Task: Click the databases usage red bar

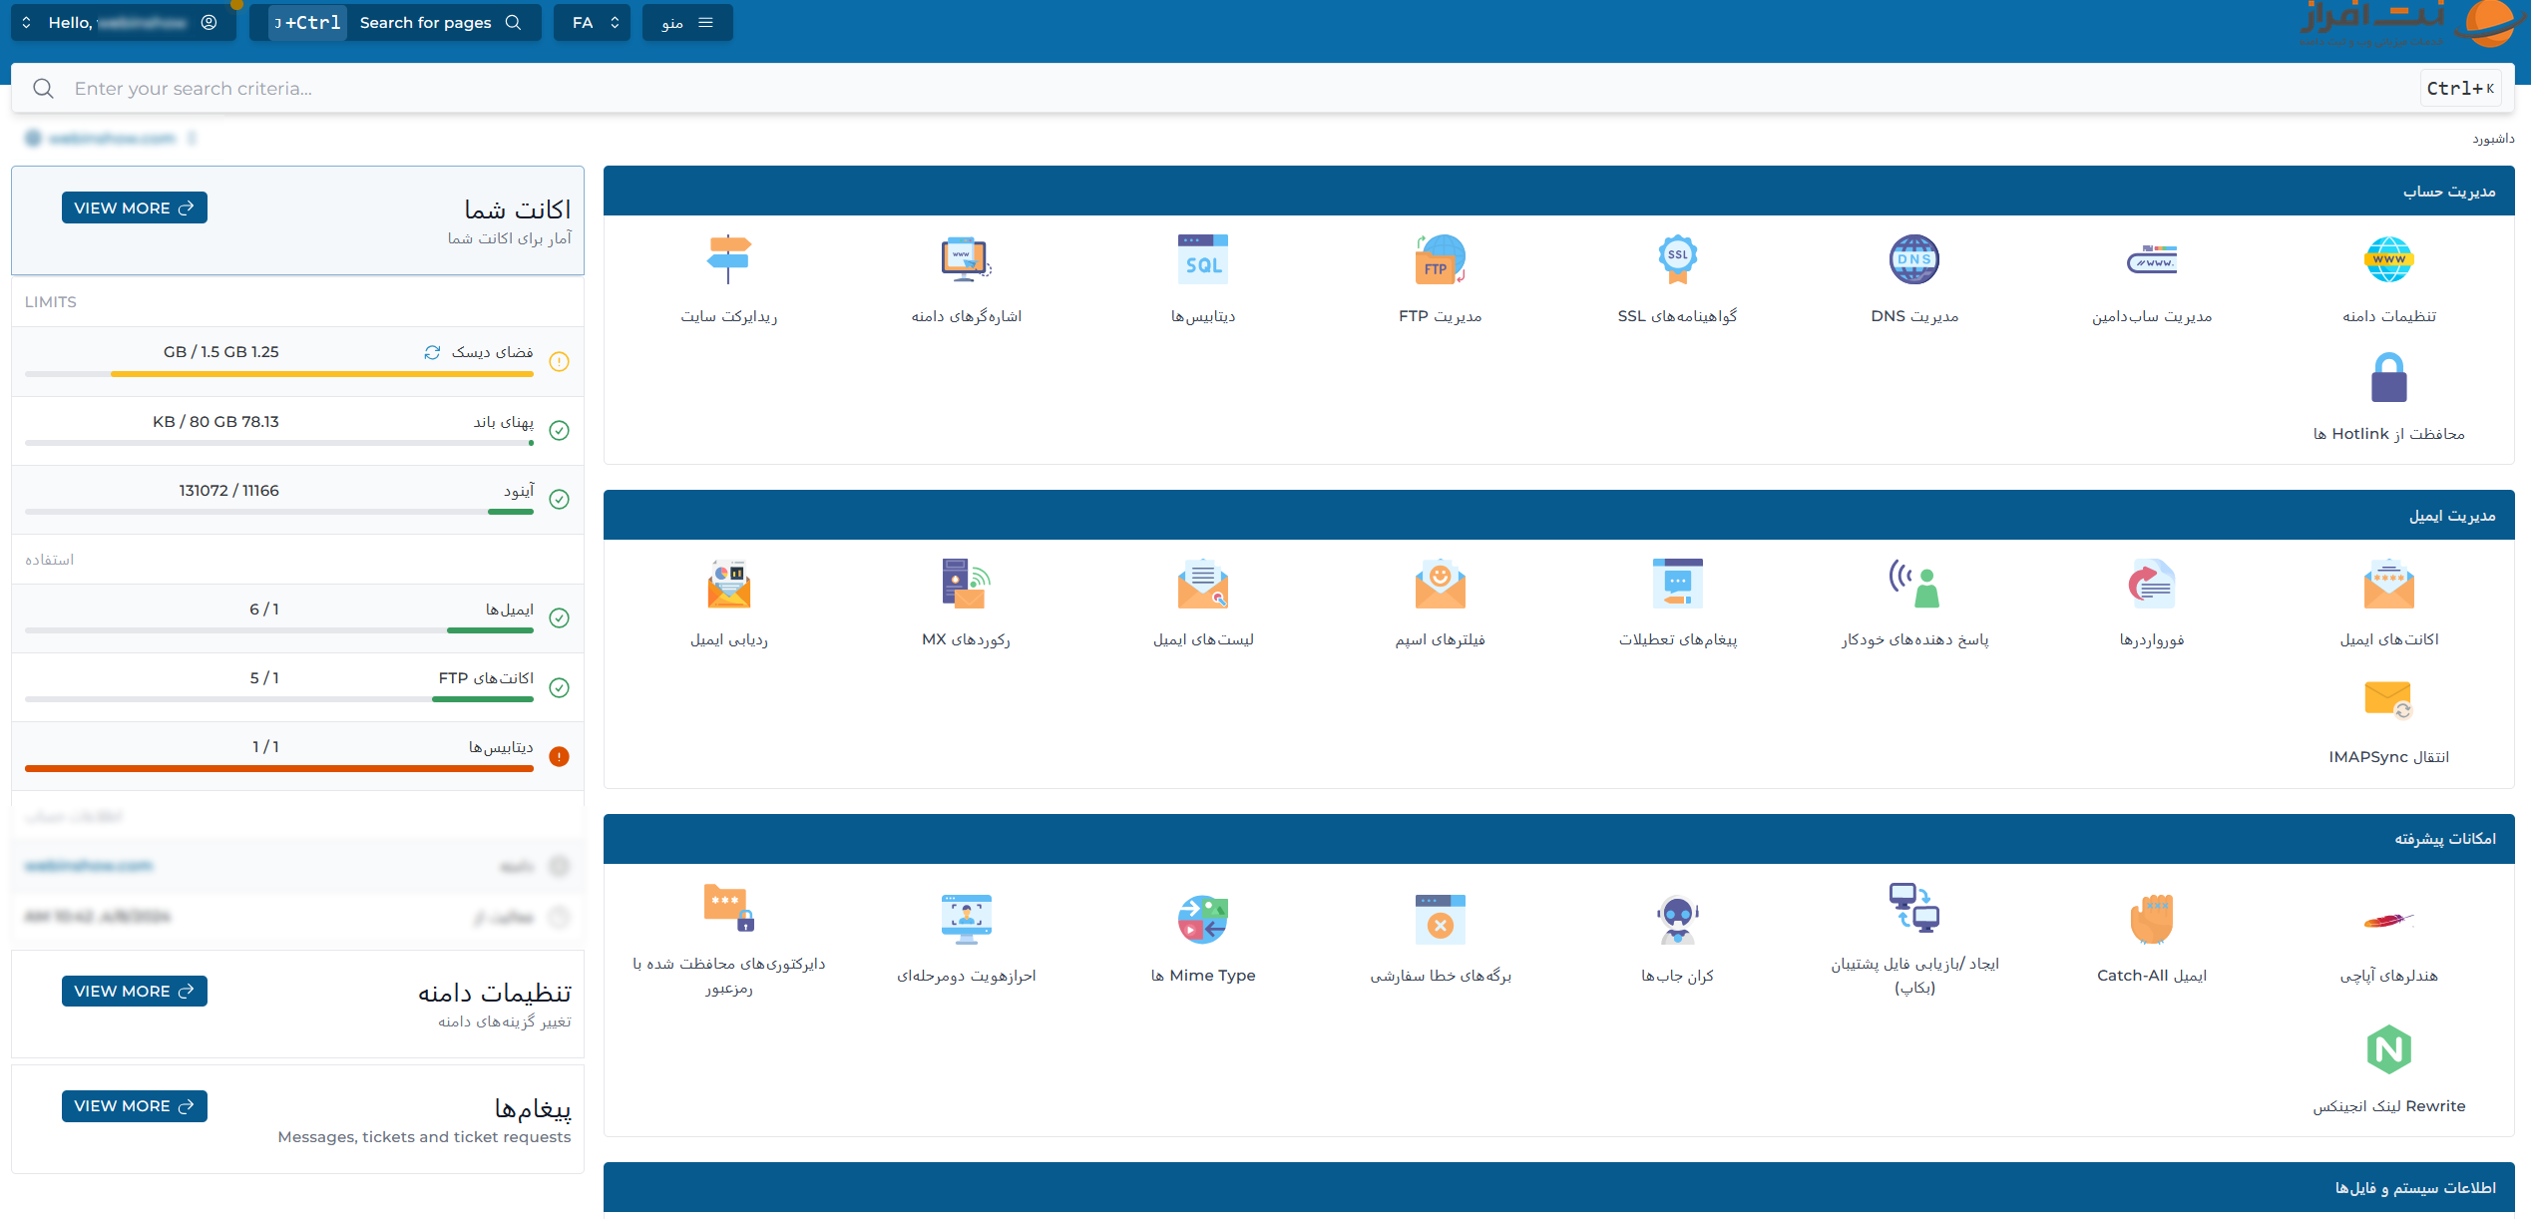Action: coord(279,768)
